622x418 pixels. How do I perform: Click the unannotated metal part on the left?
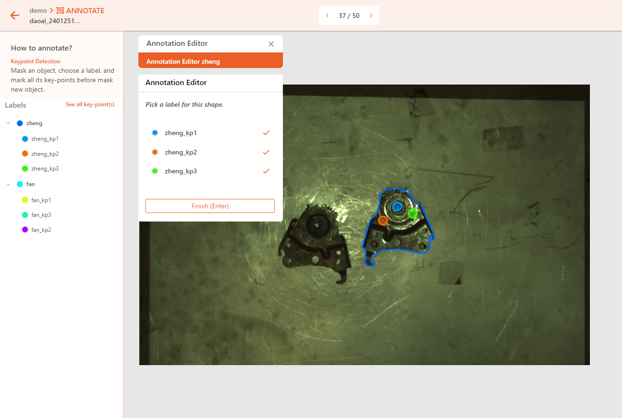point(314,243)
